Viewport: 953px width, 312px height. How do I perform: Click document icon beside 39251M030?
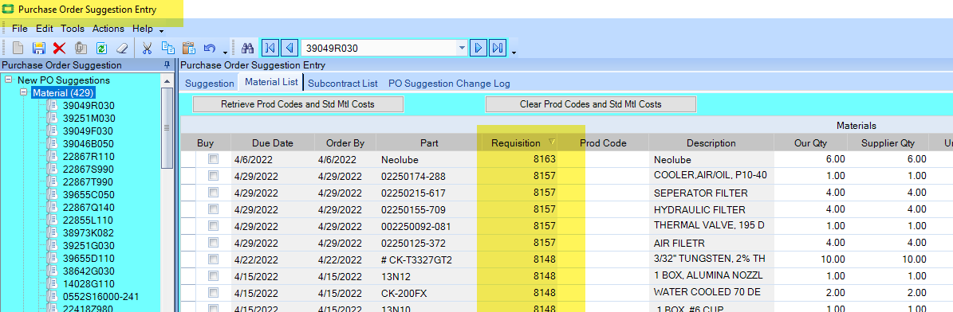coord(52,118)
